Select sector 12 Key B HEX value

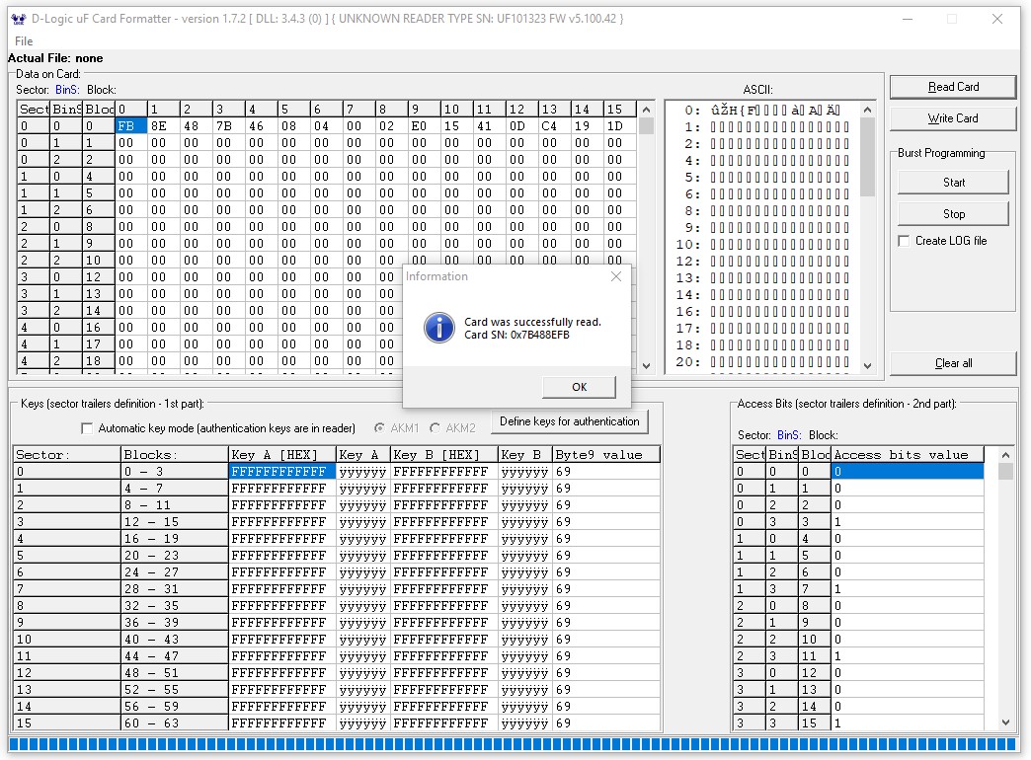(443, 672)
